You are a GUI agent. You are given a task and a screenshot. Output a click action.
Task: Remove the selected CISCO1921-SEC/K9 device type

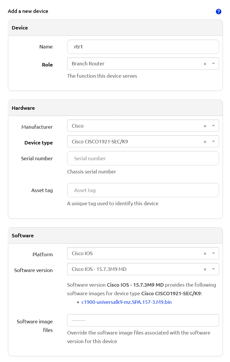pos(205,141)
